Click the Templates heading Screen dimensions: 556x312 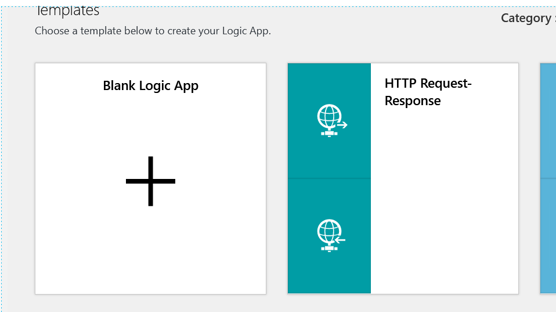click(67, 11)
